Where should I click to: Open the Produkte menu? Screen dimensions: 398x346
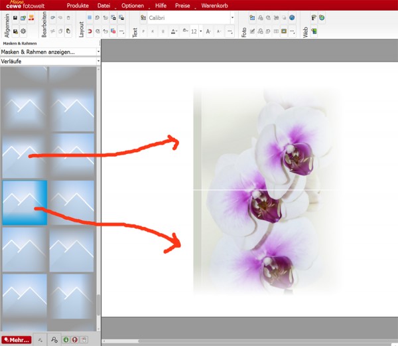(x=78, y=5)
